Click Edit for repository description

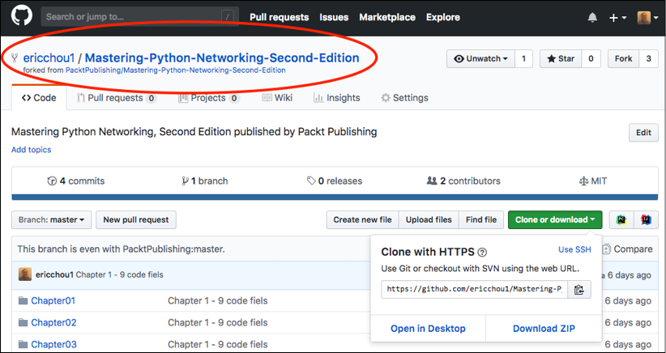coord(643,133)
